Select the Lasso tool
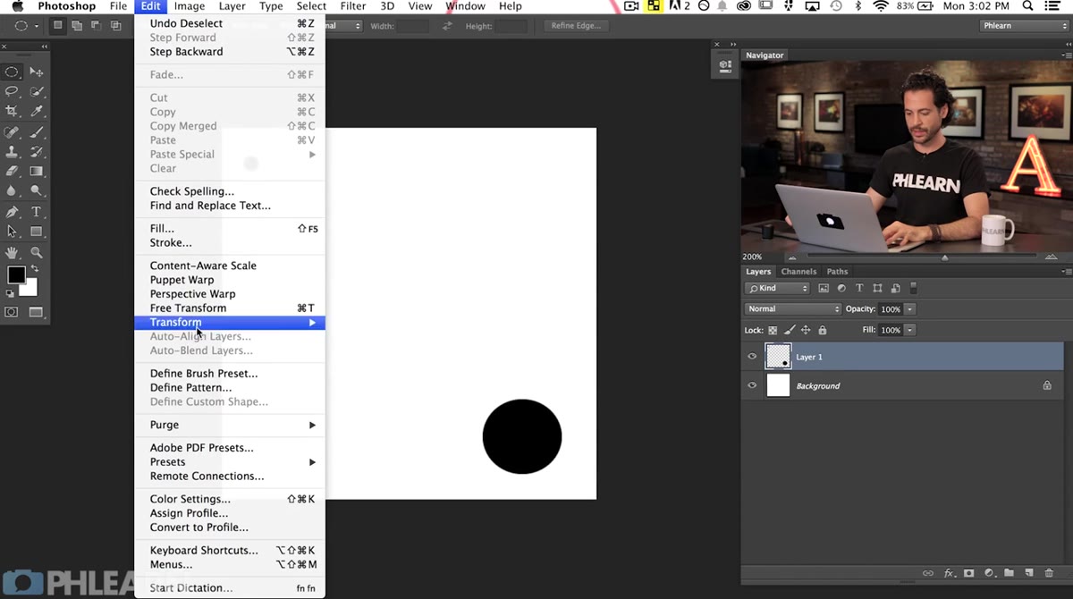The height and width of the screenshot is (599, 1073). click(13, 92)
